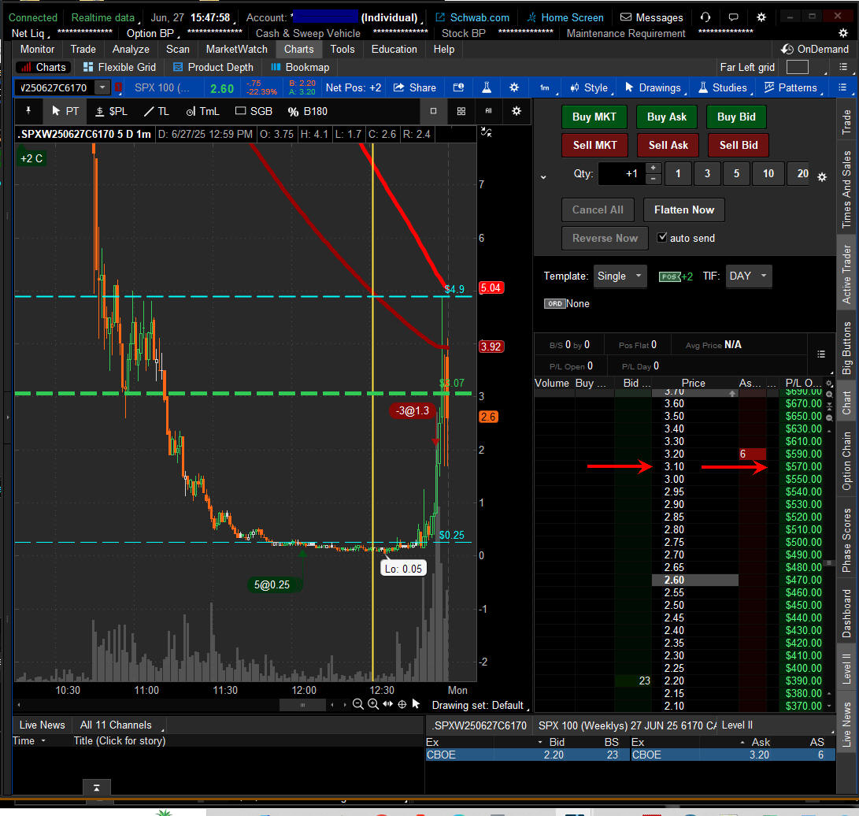The width and height of the screenshot is (859, 816).
Task: Click the Buy Ask button
Action: [667, 117]
